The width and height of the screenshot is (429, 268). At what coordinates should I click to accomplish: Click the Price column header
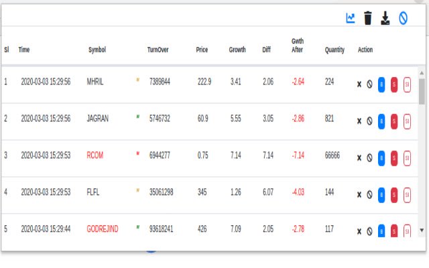point(202,50)
